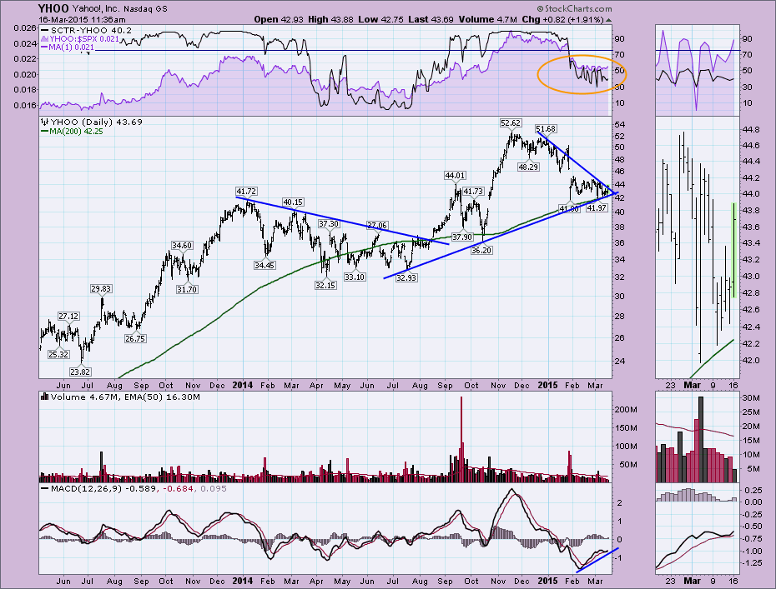This screenshot has height=589, width=776.
Task: Click the Last 43.69 value in the header
Action: [x=431, y=19]
